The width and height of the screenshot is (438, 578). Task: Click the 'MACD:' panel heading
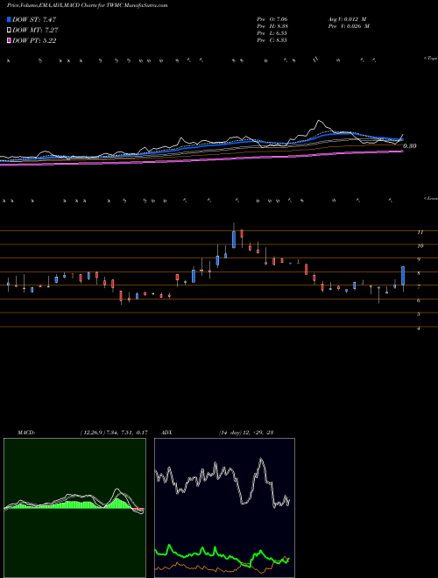click(26, 433)
